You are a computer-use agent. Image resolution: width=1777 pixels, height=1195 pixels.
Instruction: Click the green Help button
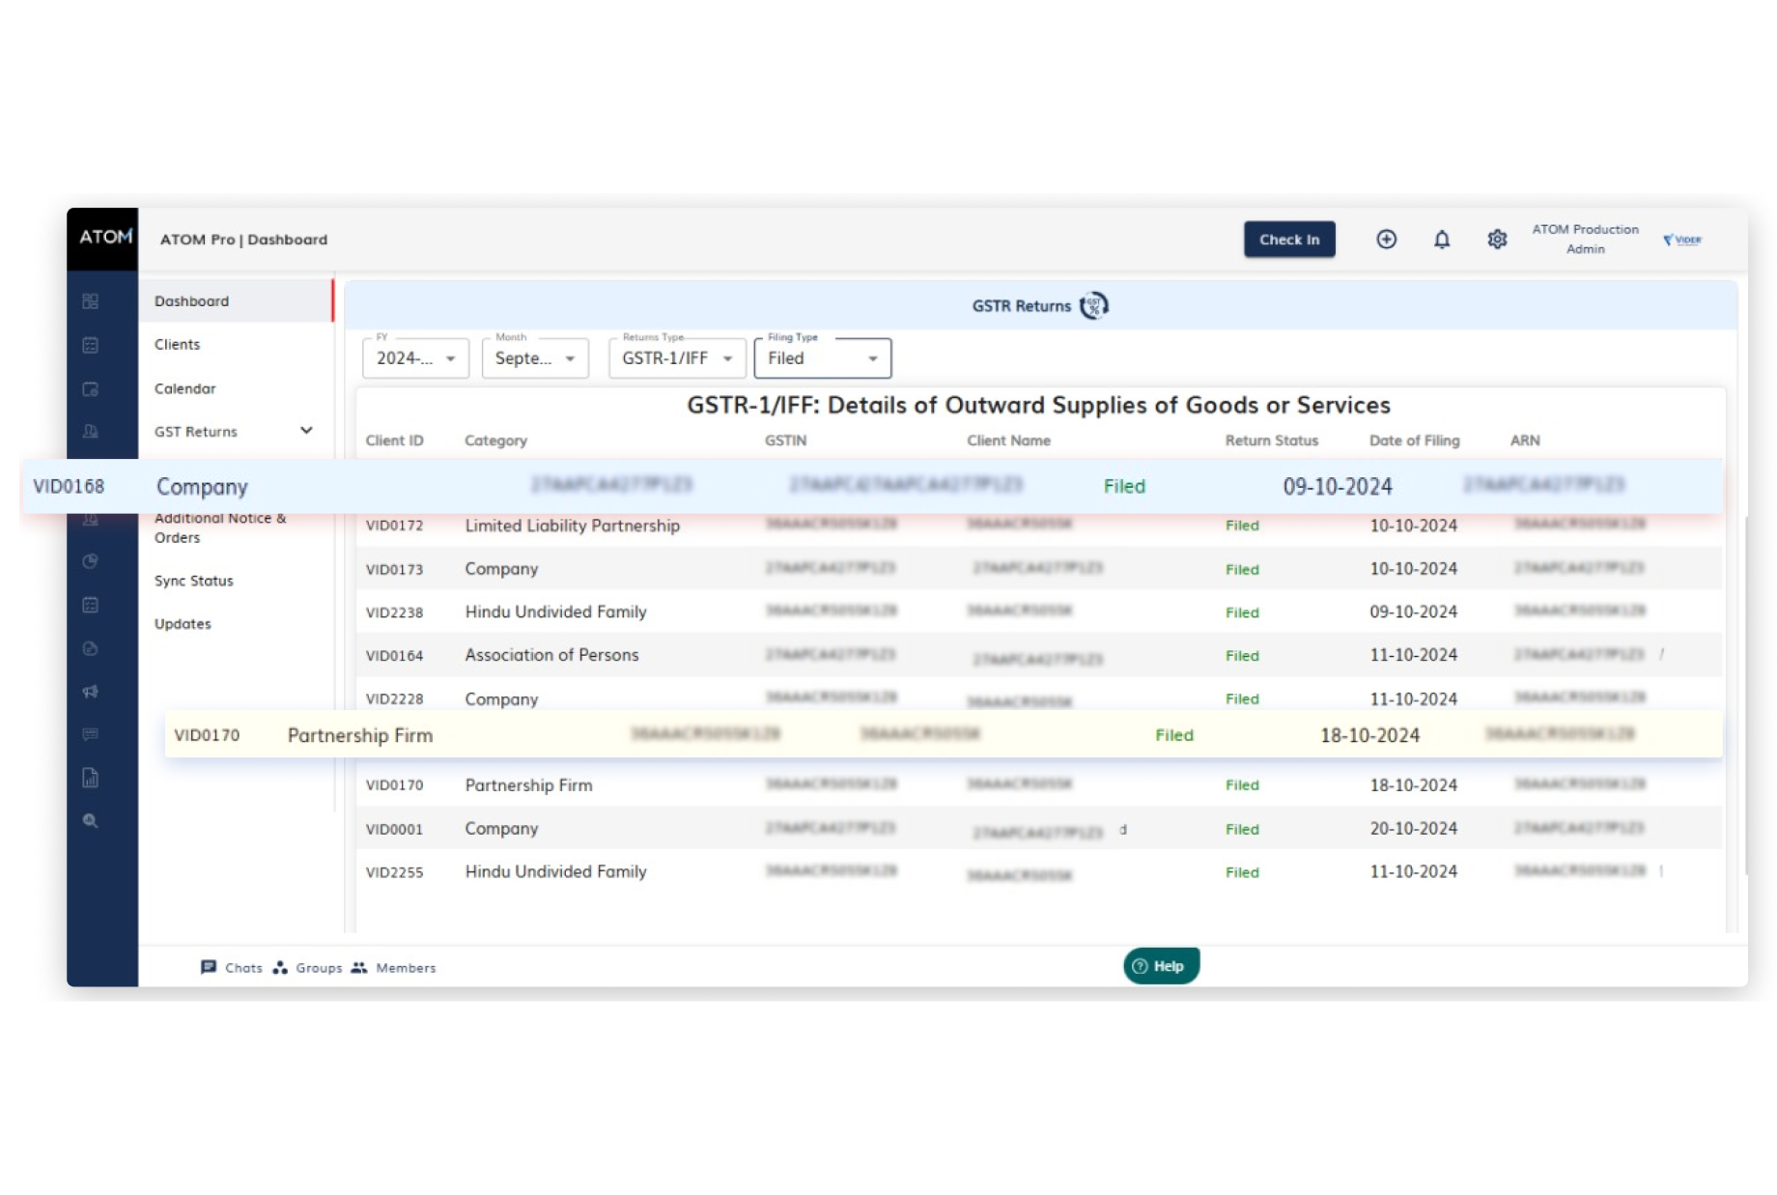point(1161,966)
